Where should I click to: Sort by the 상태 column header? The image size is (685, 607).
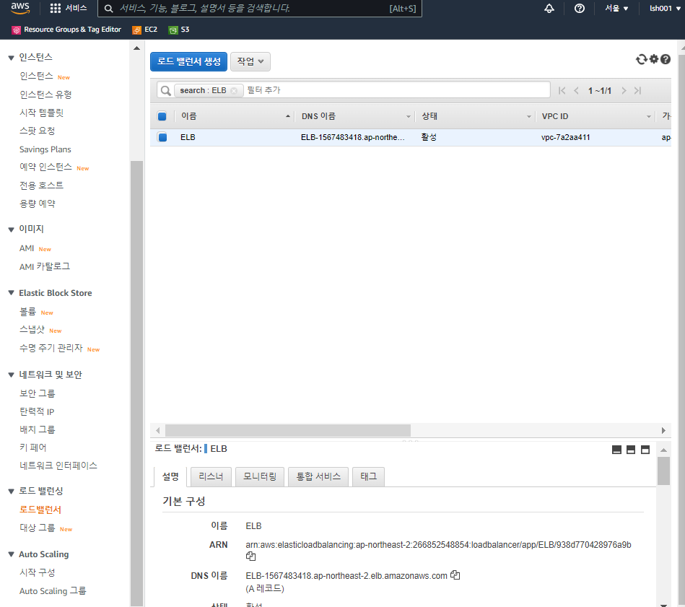coord(475,116)
